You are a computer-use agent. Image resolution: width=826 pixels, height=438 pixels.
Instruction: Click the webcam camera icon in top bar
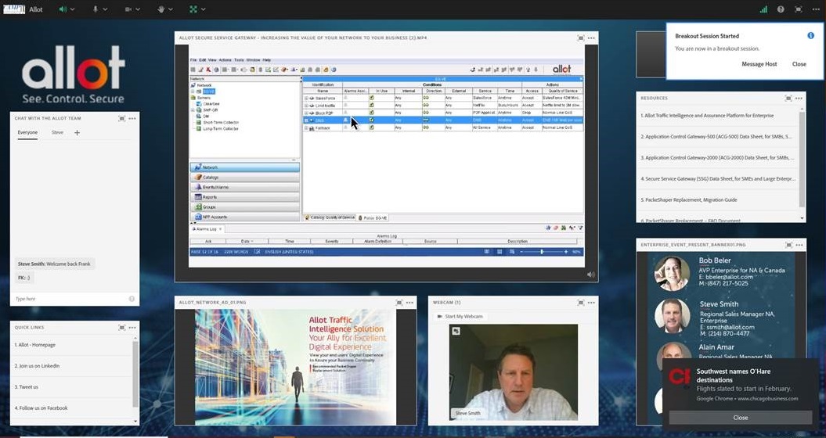coord(128,9)
